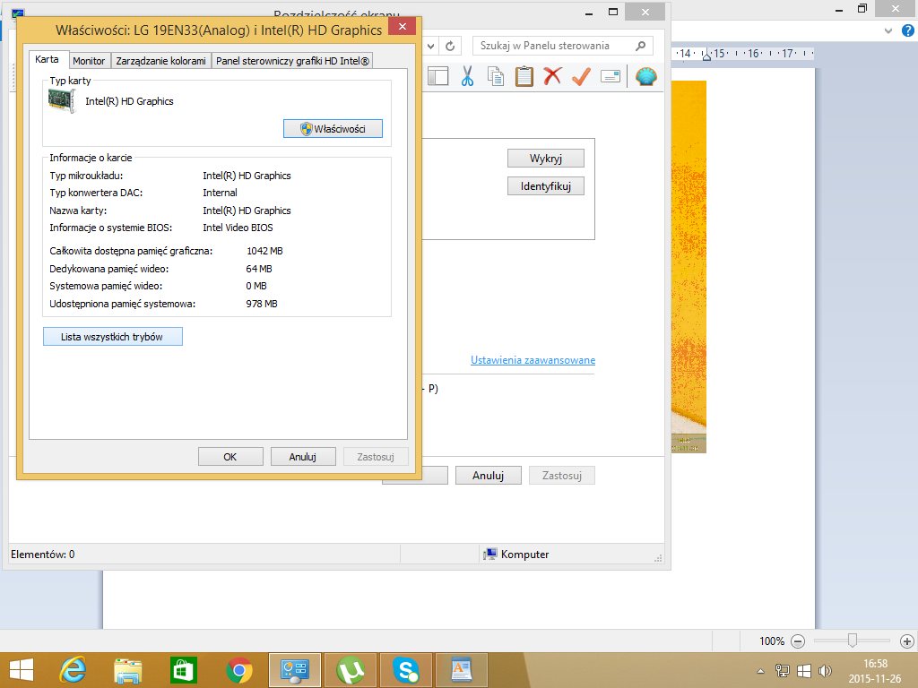Click the scissors Cut toolbar icon
The width and height of the screenshot is (918, 688).
tap(467, 76)
